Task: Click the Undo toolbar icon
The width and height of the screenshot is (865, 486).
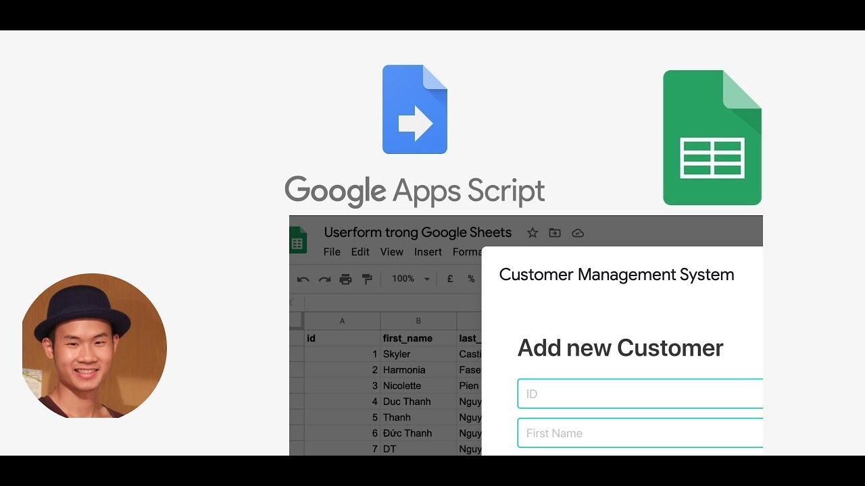Action: point(303,279)
